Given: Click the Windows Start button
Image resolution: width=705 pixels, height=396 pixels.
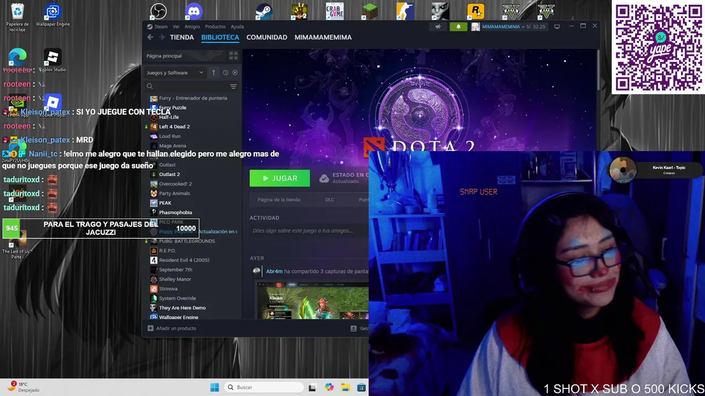Looking at the screenshot, I should coord(214,387).
